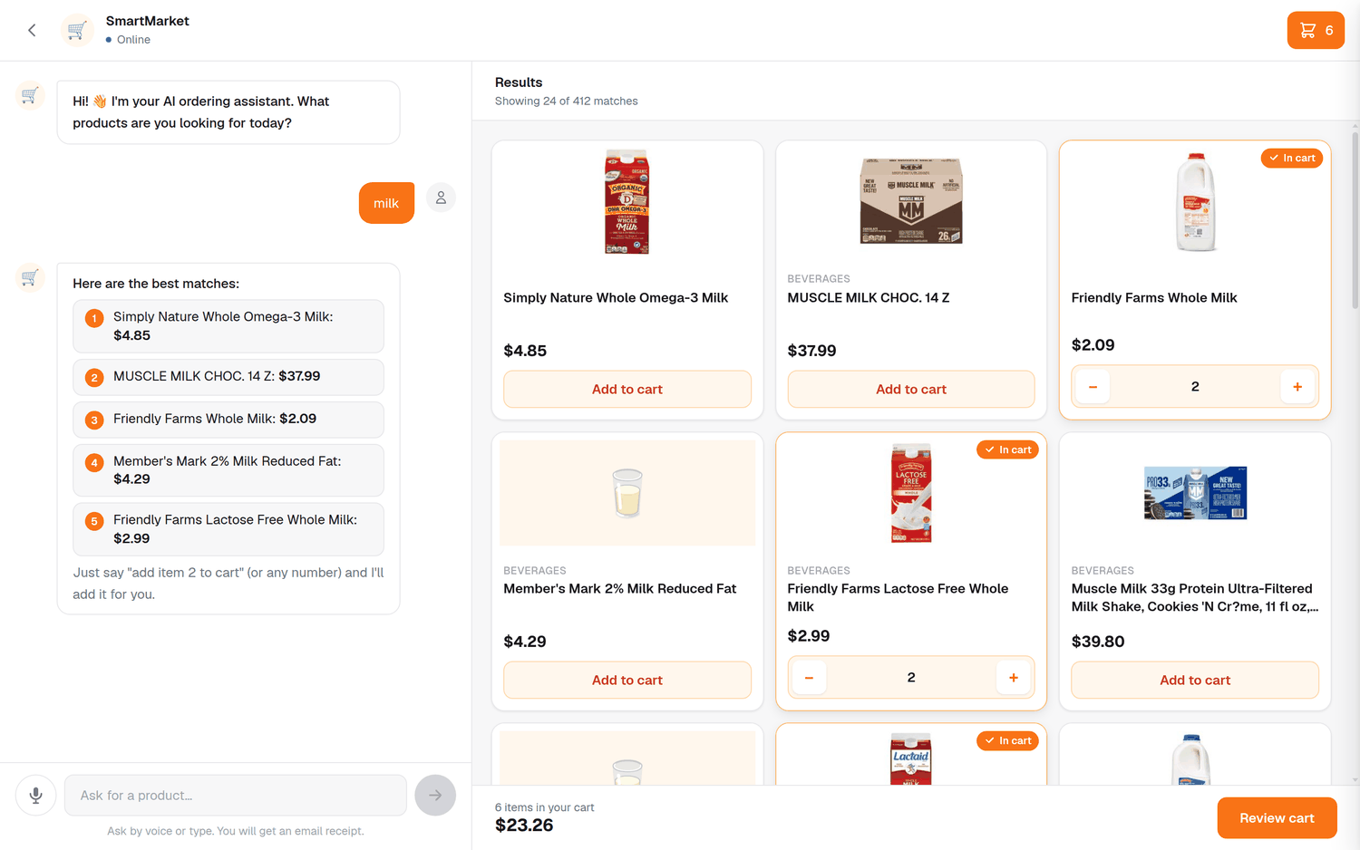Focus the Ask for a product input
This screenshot has width=1360, height=850.
click(x=236, y=795)
